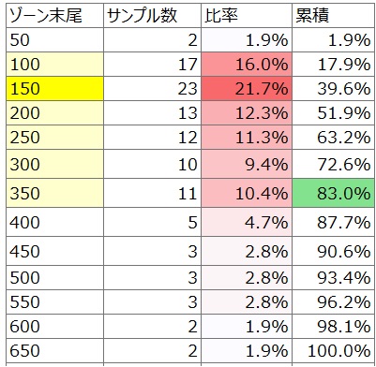Click the 4.7% ratio cell

[247, 222]
